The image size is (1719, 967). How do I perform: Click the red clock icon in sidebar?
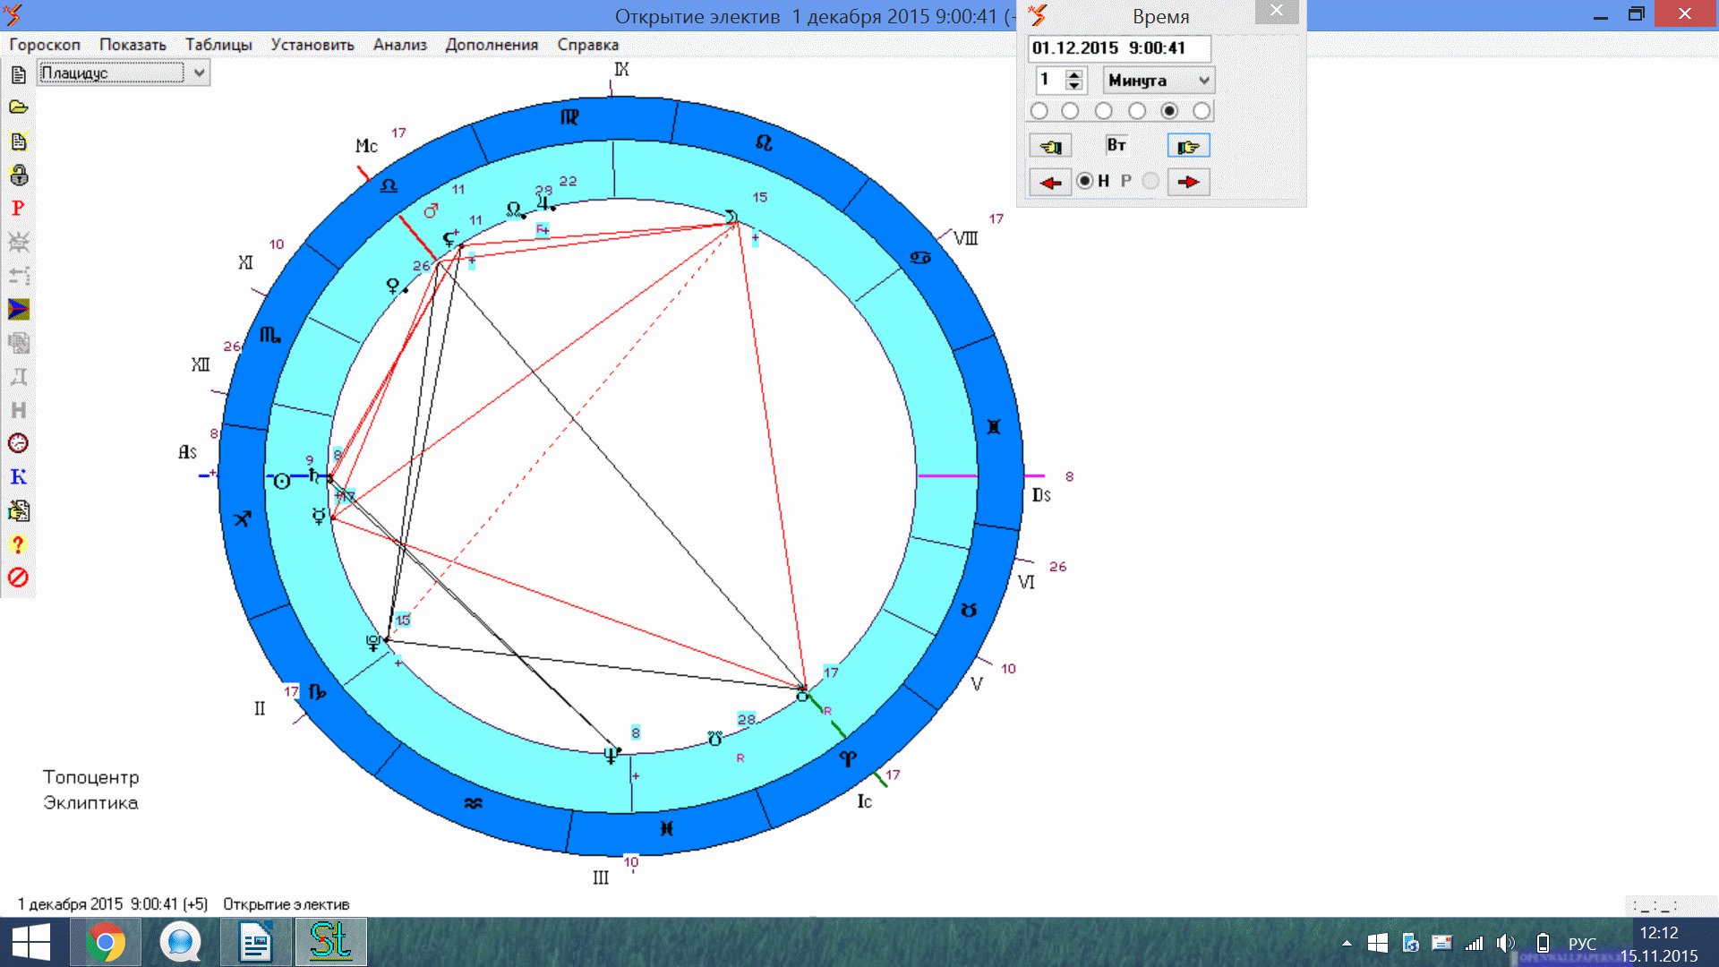point(18,443)
